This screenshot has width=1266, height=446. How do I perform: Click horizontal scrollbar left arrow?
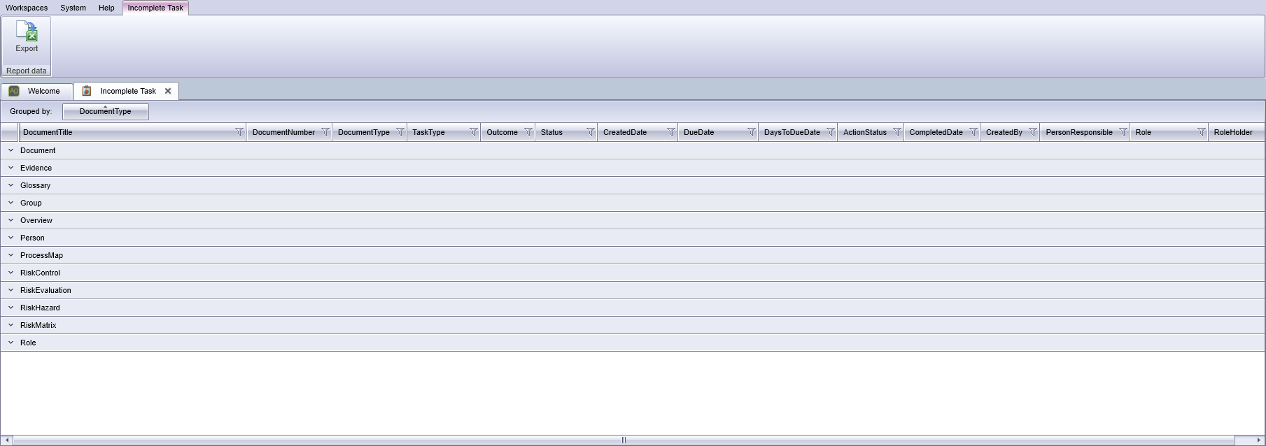[7, 440]
